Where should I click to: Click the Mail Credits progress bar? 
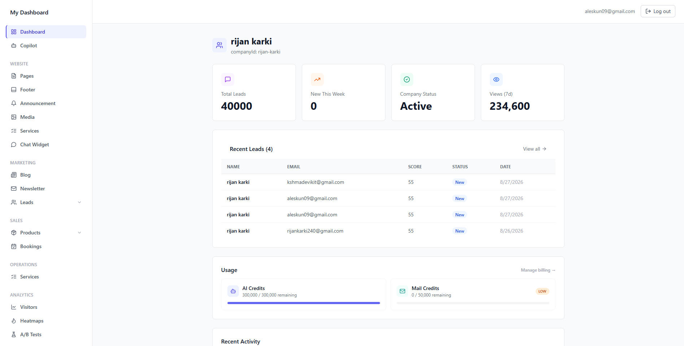pyautogui.click(x=473, y=303)
